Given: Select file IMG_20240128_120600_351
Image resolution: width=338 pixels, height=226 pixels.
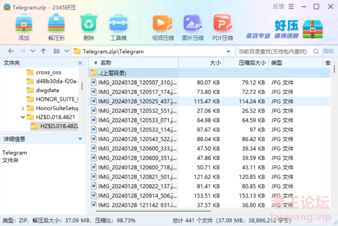Looking at the screenshot, I should coord(209,158).
